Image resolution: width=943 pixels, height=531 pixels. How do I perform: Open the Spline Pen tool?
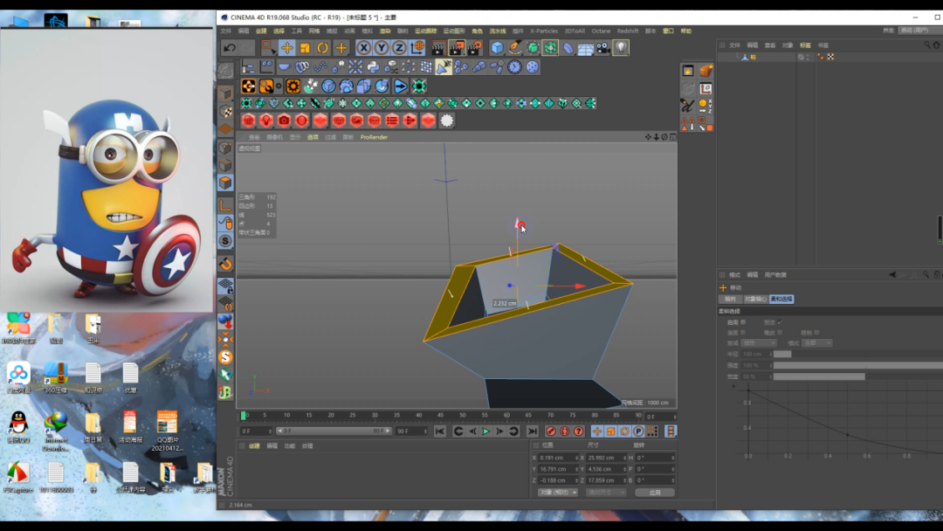click(515, 47)
